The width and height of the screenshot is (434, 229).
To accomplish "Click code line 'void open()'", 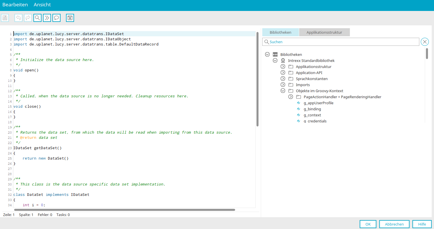I will (x=26, y=70).
